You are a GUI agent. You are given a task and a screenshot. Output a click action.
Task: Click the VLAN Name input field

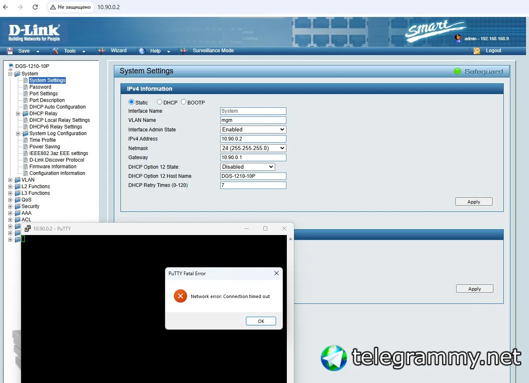tap(253, 120)
